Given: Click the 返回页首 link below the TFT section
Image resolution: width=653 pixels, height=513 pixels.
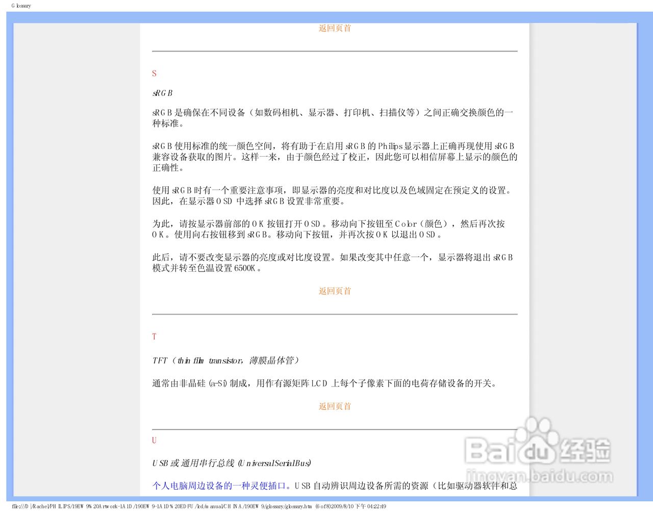Looking at the screenshot, I should (335, 406).
